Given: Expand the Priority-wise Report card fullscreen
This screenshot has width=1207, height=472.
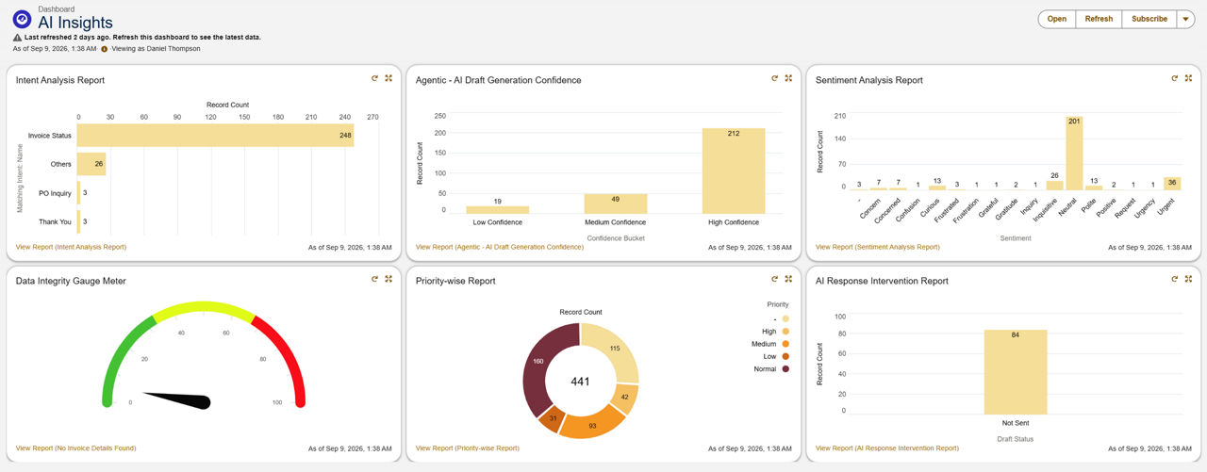Looking at the screenshot, I should point(788,279).
